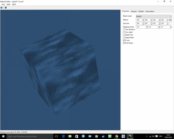Open the network status tray icon

(150, 136)
